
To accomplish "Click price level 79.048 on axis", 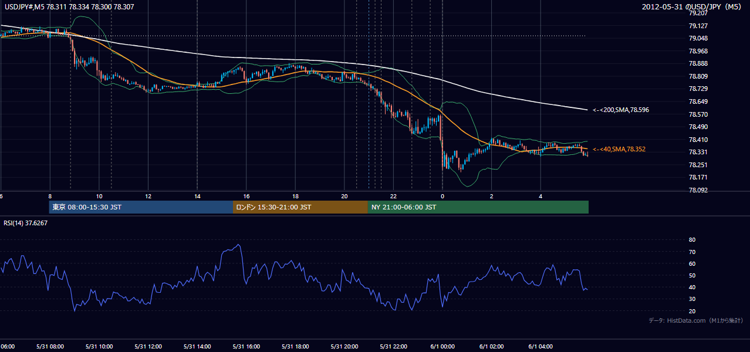I will (x=697, y=38).
